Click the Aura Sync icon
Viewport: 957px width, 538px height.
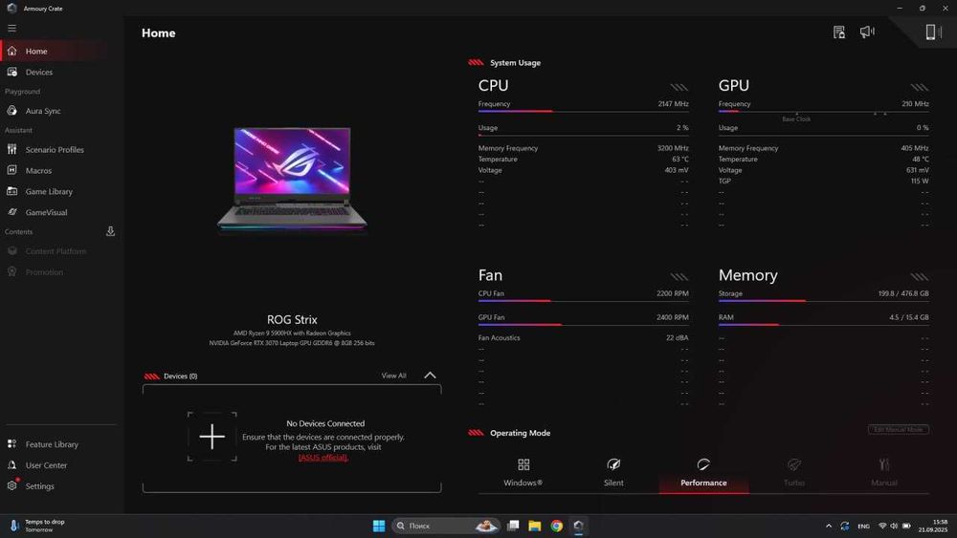[12, 111]
